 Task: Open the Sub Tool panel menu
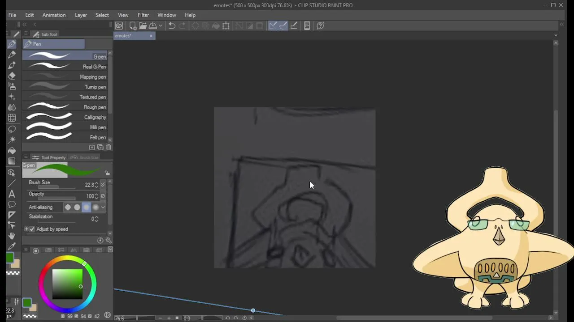(26, 34)
